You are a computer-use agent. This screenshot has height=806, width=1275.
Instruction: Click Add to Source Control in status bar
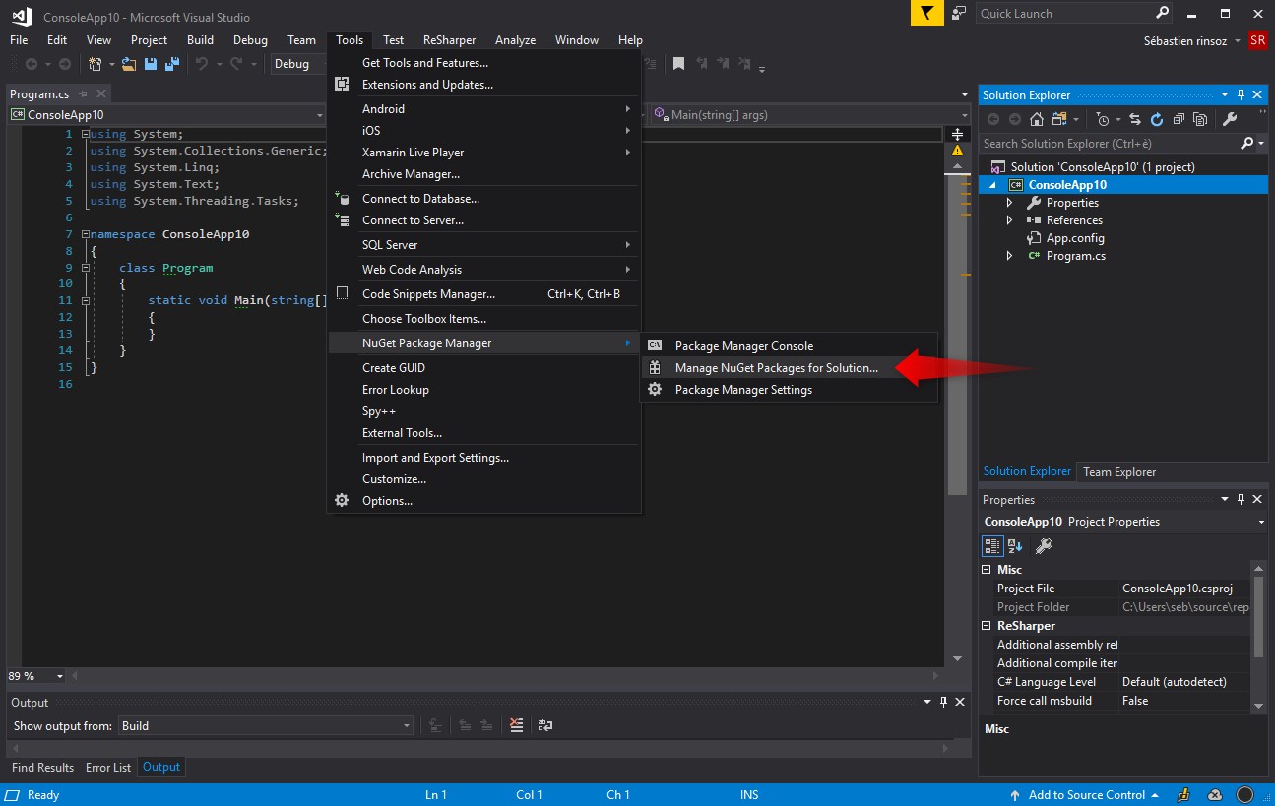pyautogui.click(x=1086, y=795)
